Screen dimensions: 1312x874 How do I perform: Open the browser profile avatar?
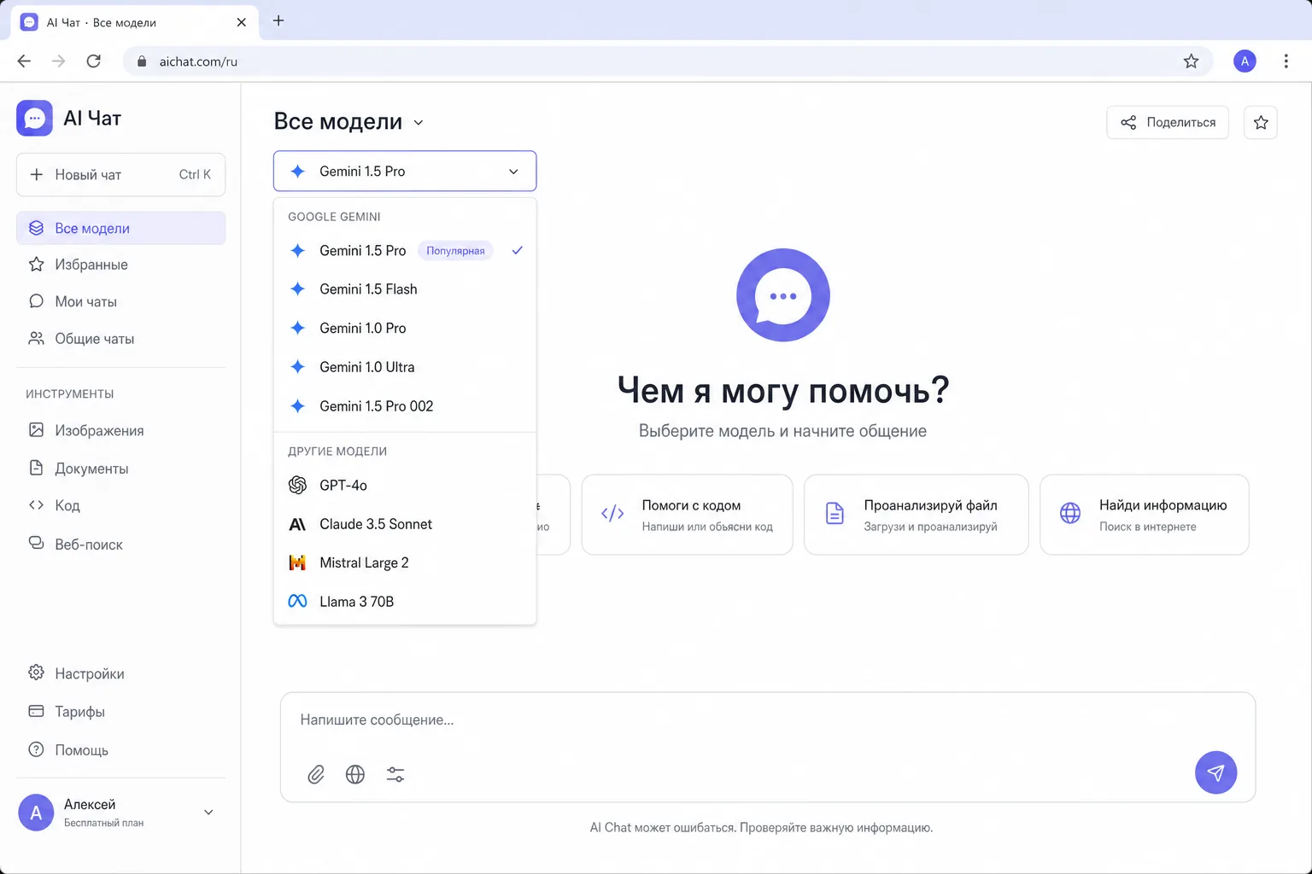(1245, 61)
